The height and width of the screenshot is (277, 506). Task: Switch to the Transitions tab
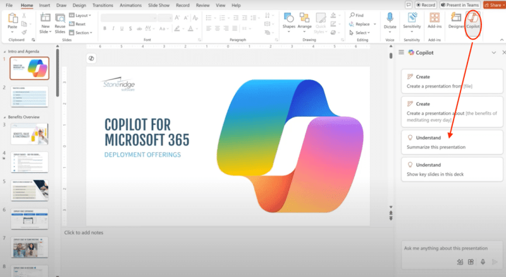[x=102, y=5]
